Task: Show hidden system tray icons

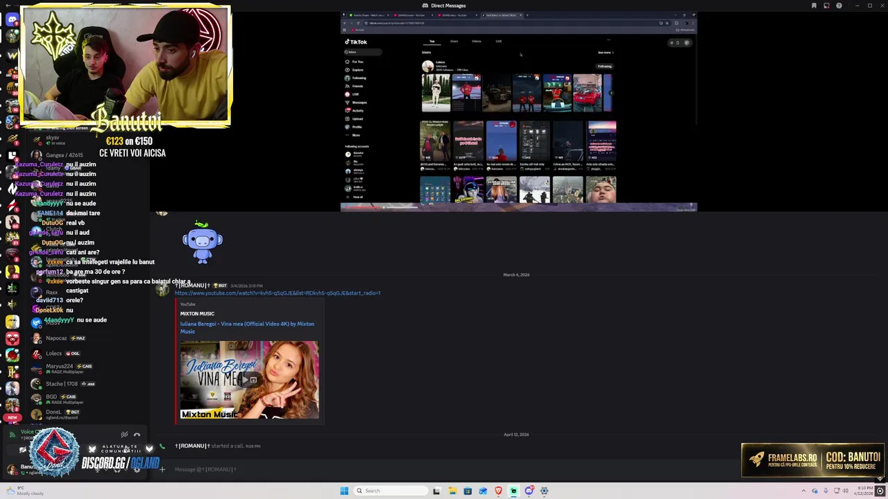Action: coord(803,491)
